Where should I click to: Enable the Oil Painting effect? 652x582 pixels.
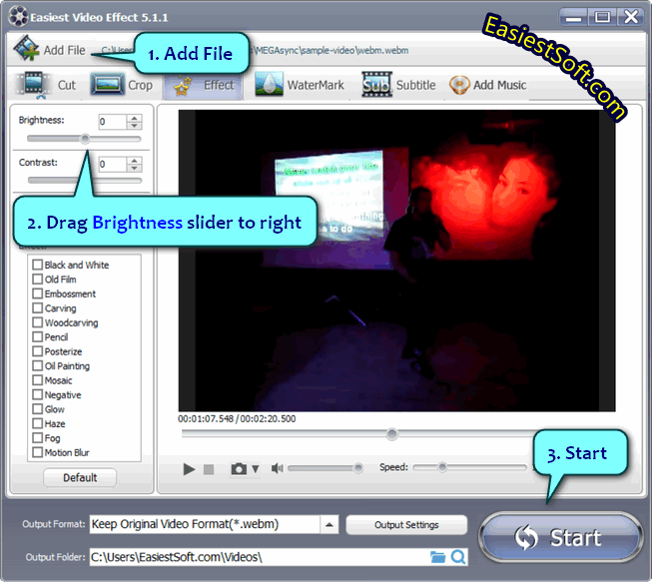pyautogui.click(x=37, y=365)
